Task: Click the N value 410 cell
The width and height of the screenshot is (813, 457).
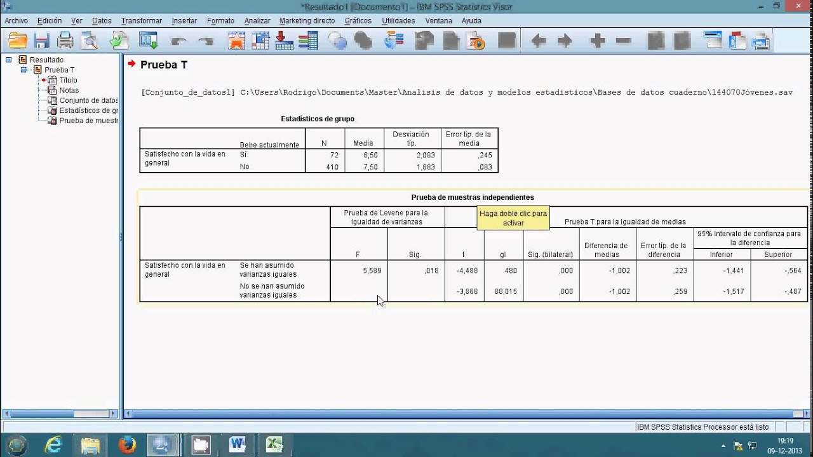Action: click(x=332, y=167)
